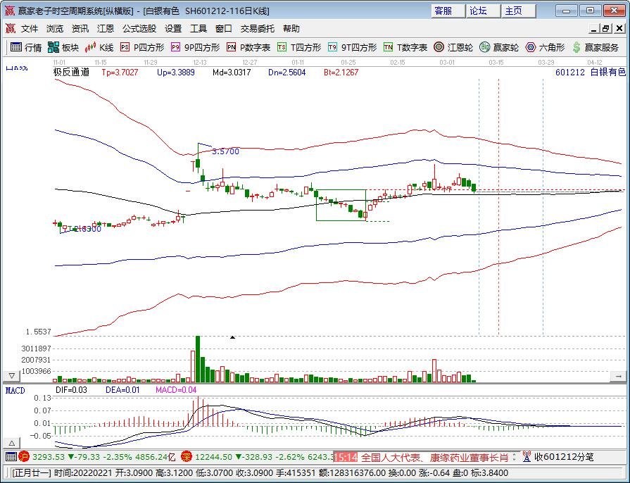This screenshot has height=483, width=630.
Task: Click the DIF=0.03 value
Action: (x=71, y=390)
